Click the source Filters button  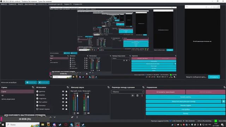tap(44, 83)
